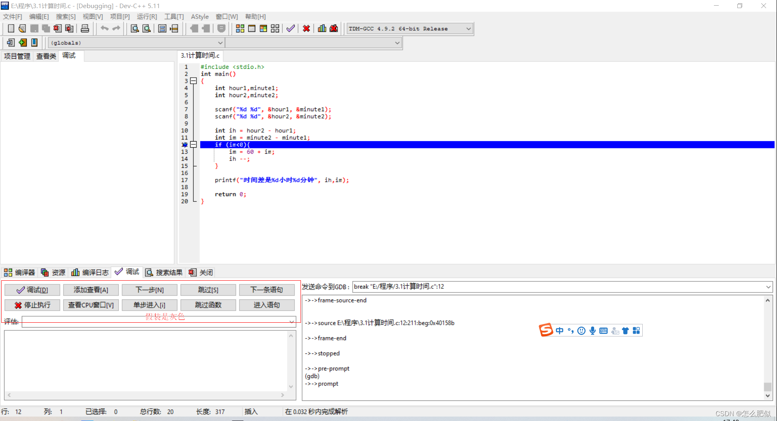Open the 运行[R] menu
777x421 pixels.
coord(147,17)
